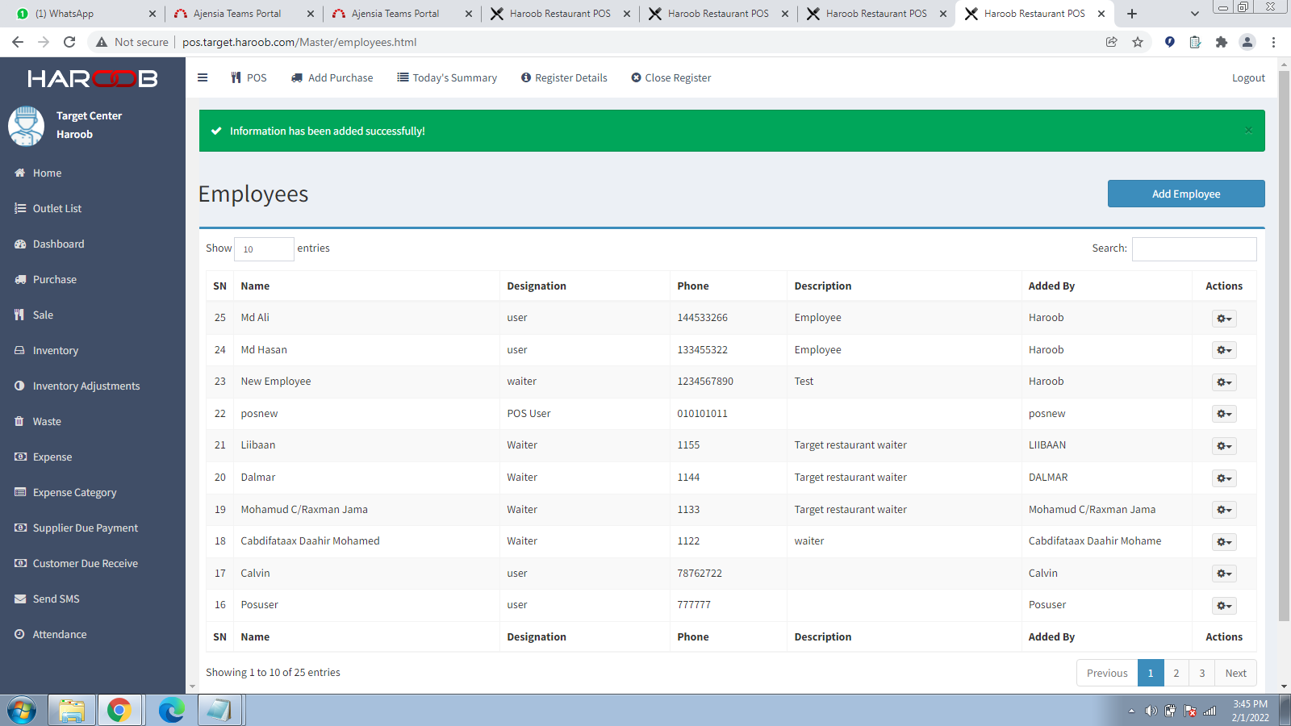Click Showing 1 to 10 of 25 entries
Image resolution: width=1291 pixels, height=726 pixels.
[273, 673]
